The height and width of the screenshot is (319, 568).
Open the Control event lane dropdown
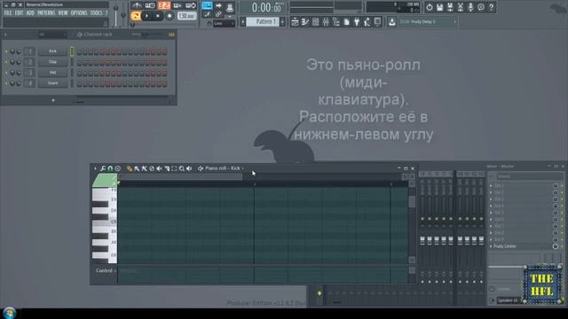[x=106, y=270]
